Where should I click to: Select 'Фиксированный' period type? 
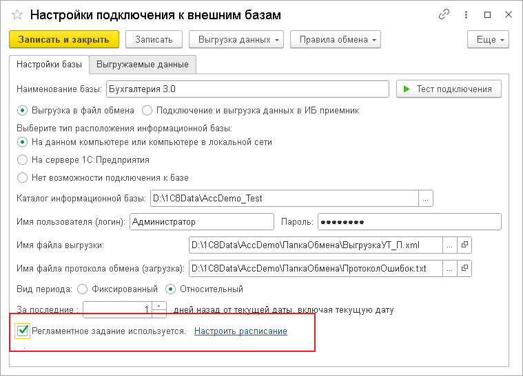click(83, 289)
